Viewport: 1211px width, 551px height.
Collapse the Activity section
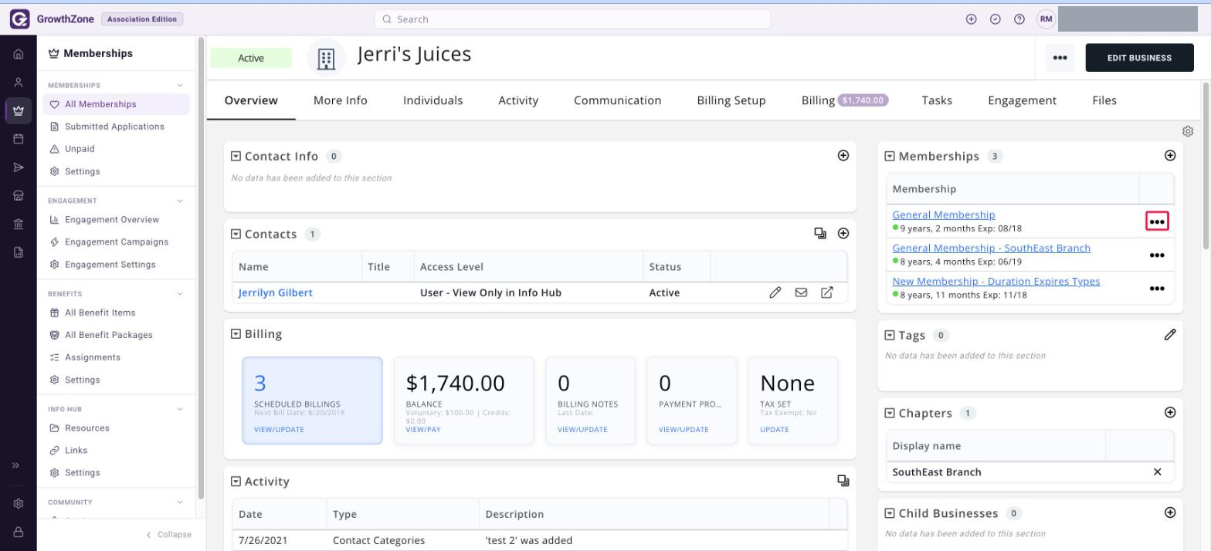(x=236, y=482)
